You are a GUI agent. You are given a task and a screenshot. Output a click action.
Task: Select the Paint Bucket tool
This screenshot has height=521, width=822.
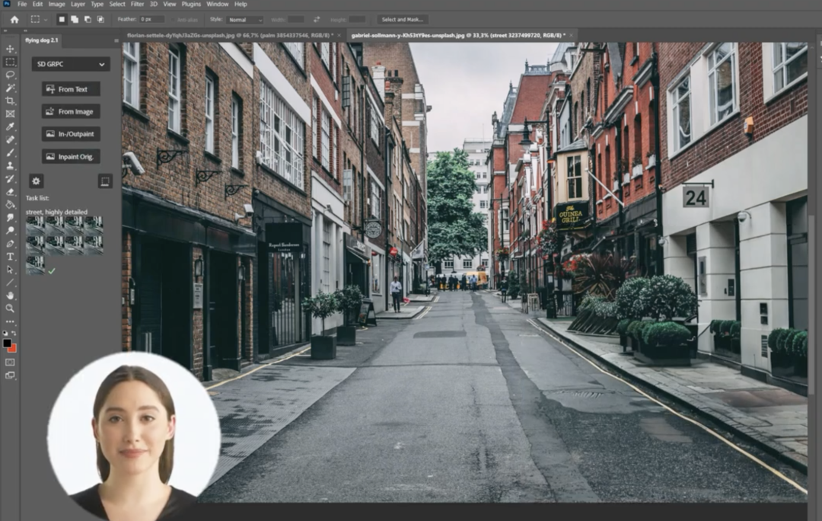10,205
